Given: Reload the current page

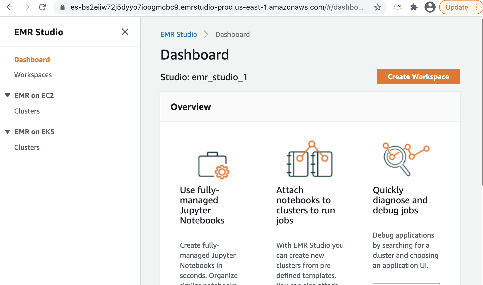Looking at the screenshot, I should (x=42, y=7).
